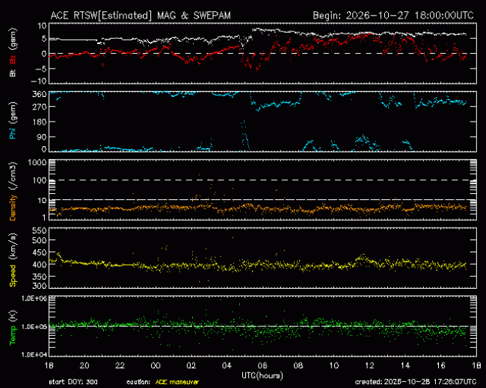Click the "100" tick on the Density axis
486x388 pixels.
click(x=40, y=180)
